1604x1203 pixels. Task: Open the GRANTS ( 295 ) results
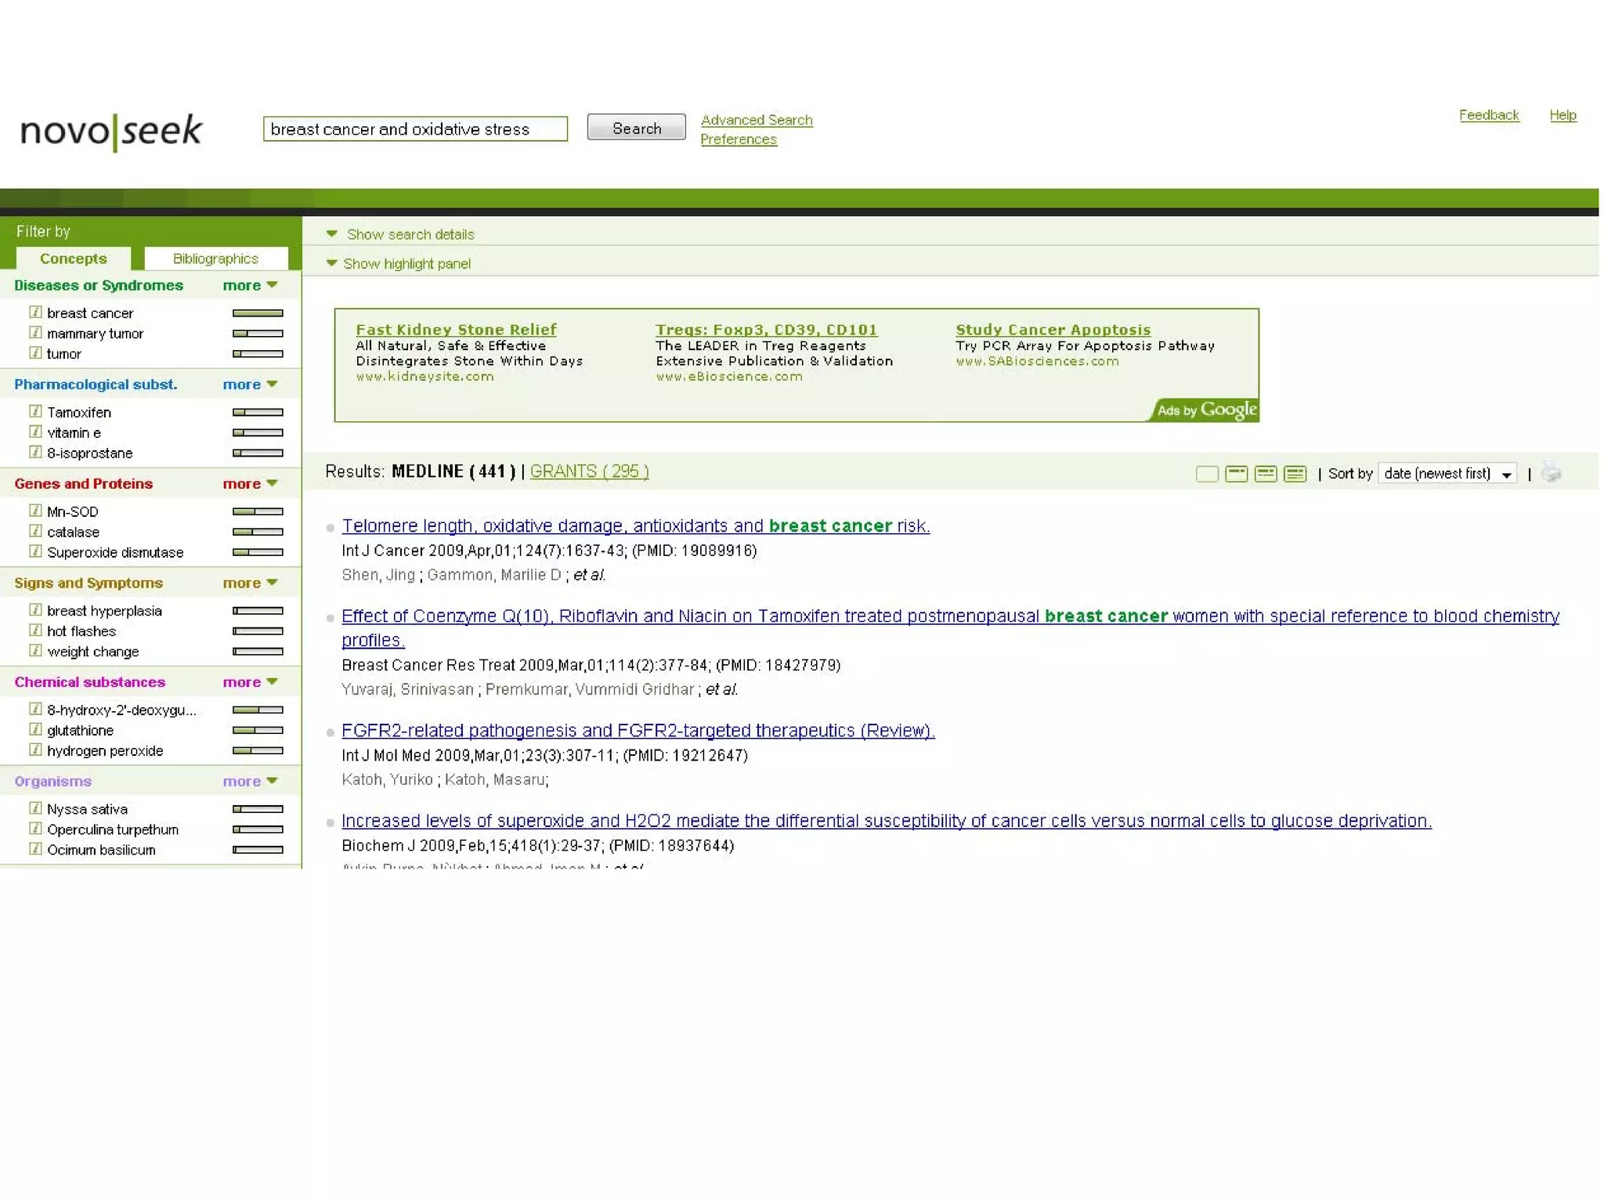[x=589, y=471]
